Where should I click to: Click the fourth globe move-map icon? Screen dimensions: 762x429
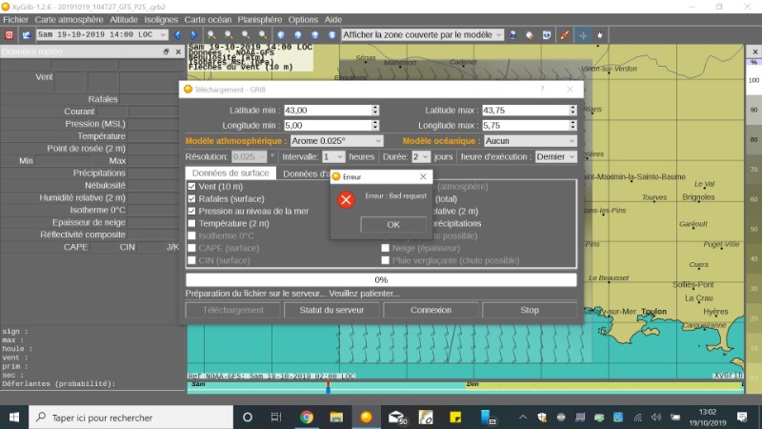tap(331, 35)
